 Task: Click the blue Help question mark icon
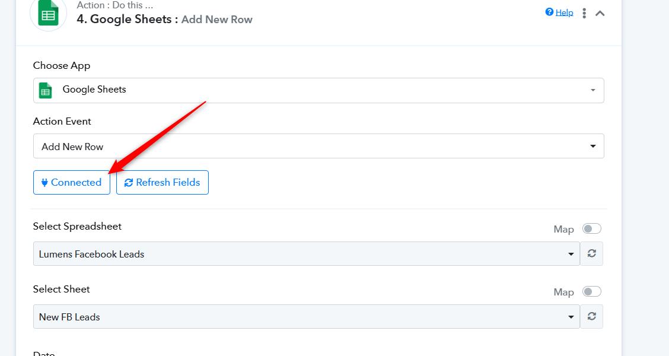(x=549, y=12)
